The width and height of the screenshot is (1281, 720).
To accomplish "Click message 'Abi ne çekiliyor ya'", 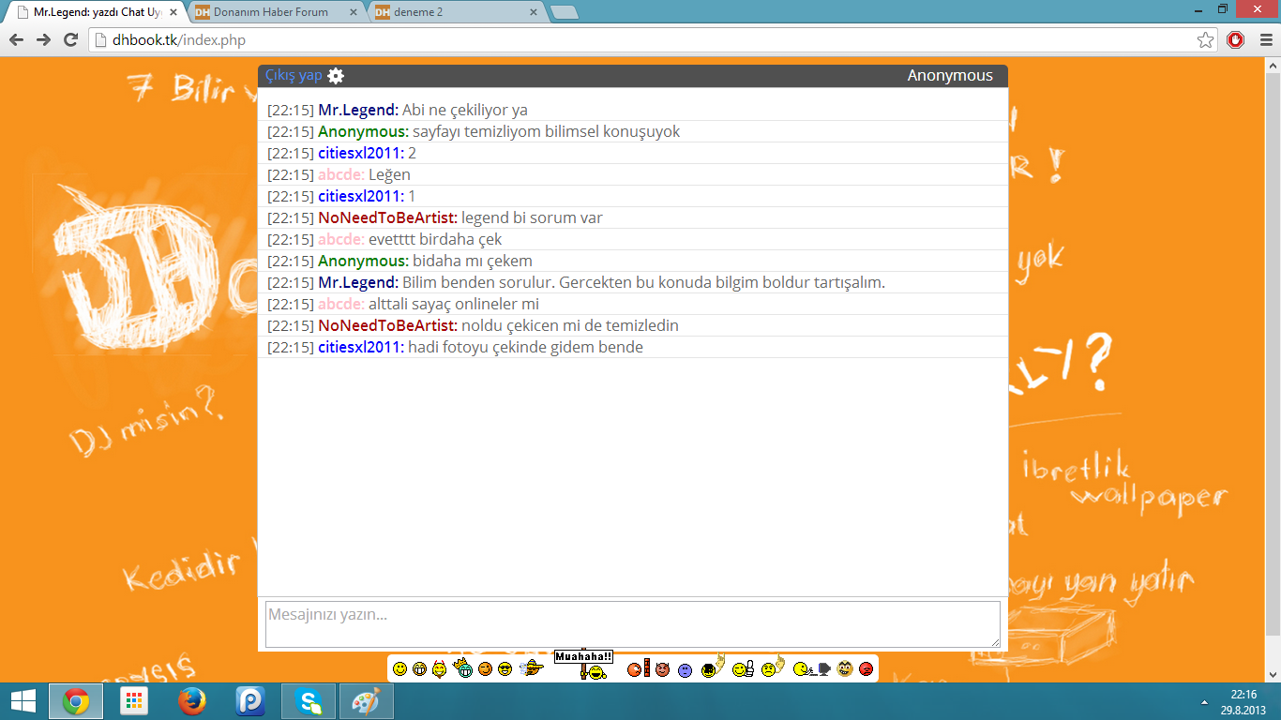I will click(465, 110).
